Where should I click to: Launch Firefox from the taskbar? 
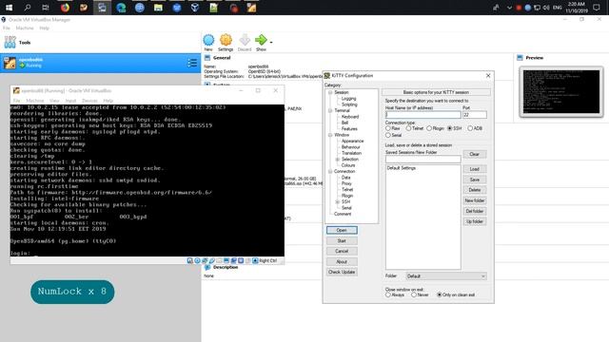click(65, 8)
